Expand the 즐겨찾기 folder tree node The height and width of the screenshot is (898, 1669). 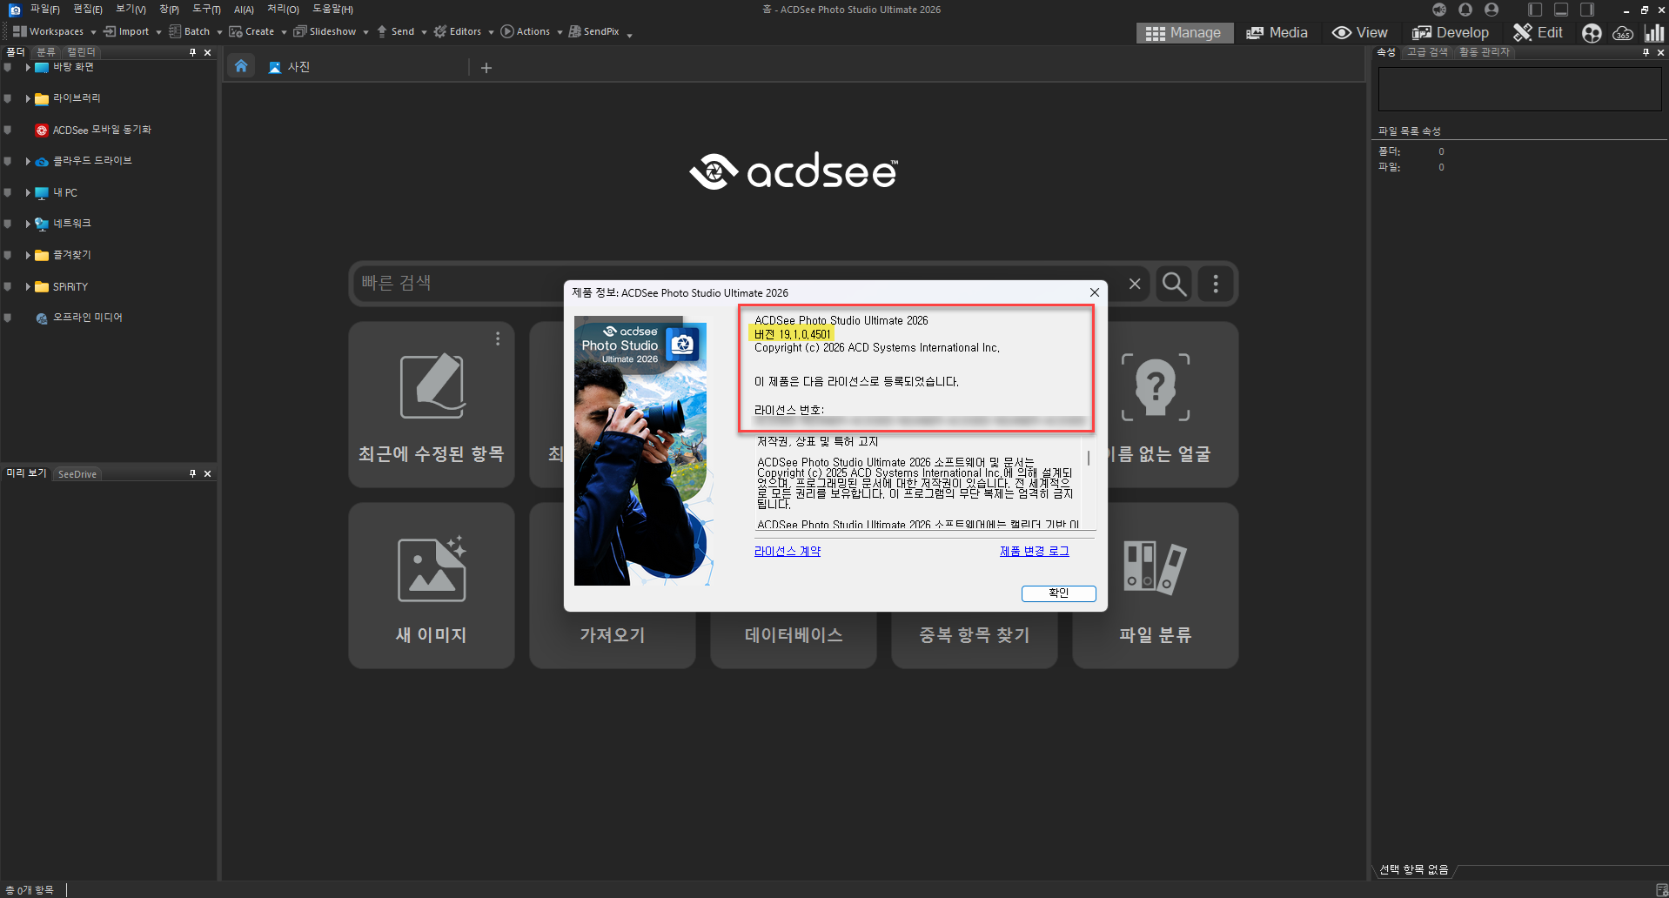pyautogui.click(x=28, y=255)
